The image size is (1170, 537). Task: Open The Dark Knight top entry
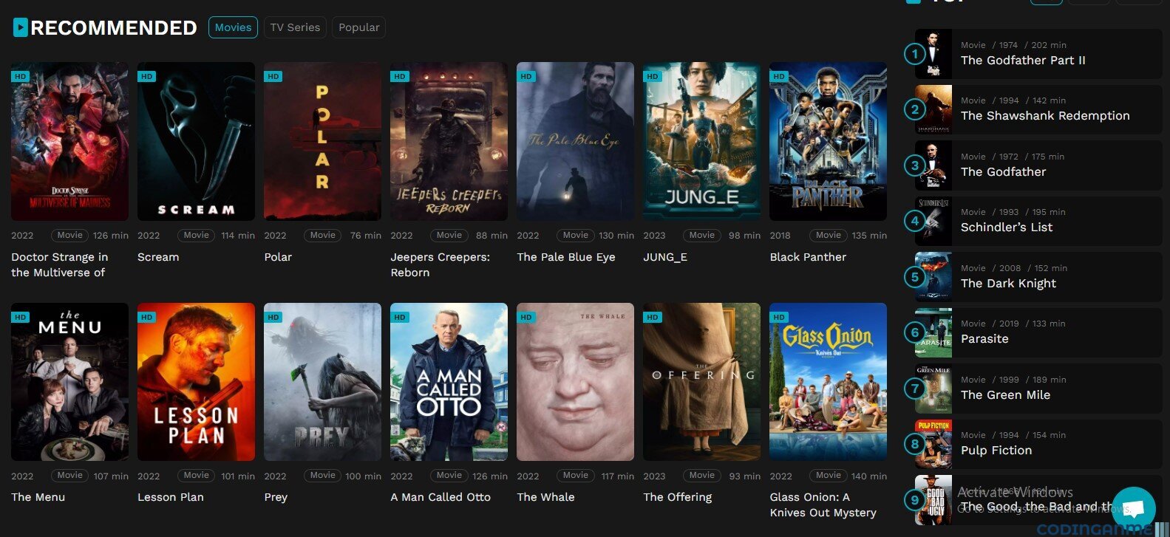pos(1038,277)
